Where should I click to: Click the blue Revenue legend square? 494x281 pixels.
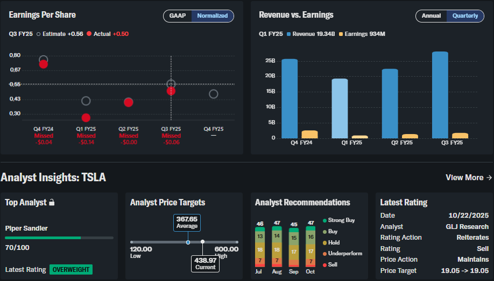click(x=289, y=34)
